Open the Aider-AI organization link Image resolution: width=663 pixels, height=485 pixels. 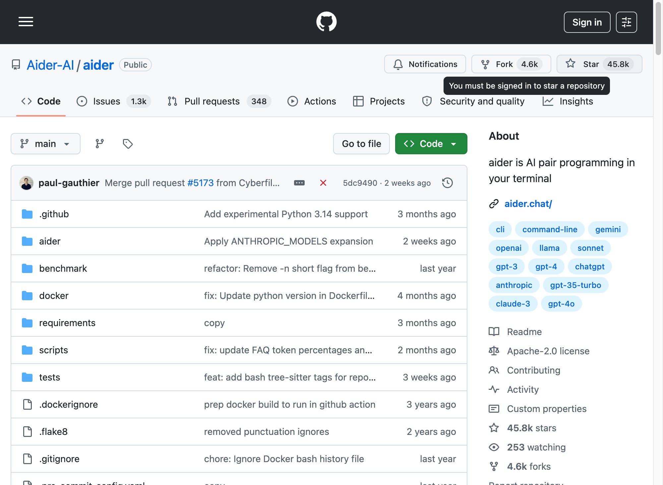(x=50, y=65)
